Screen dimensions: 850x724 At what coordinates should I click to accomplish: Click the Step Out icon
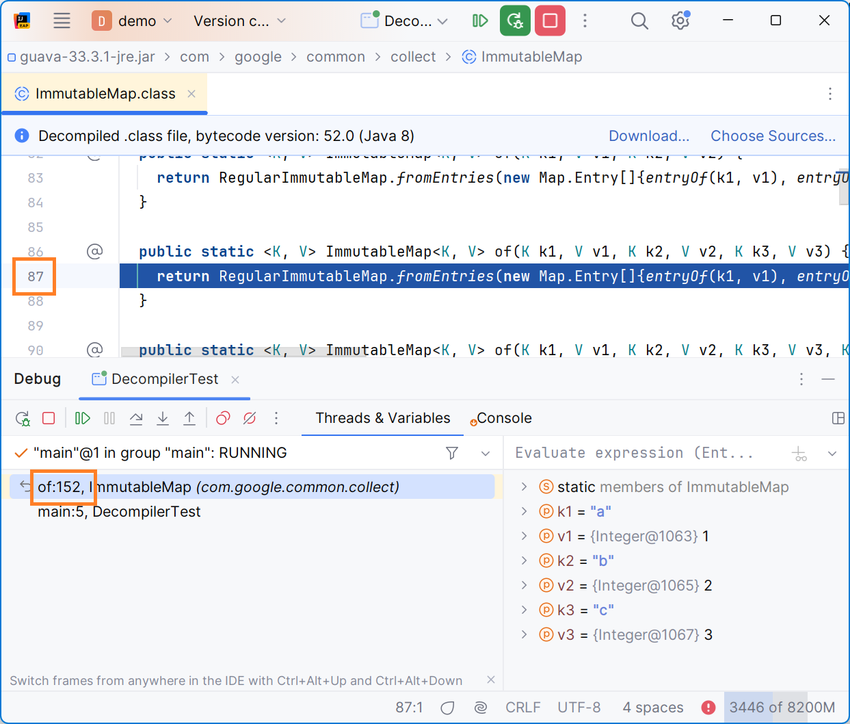(x=189, y=418)
